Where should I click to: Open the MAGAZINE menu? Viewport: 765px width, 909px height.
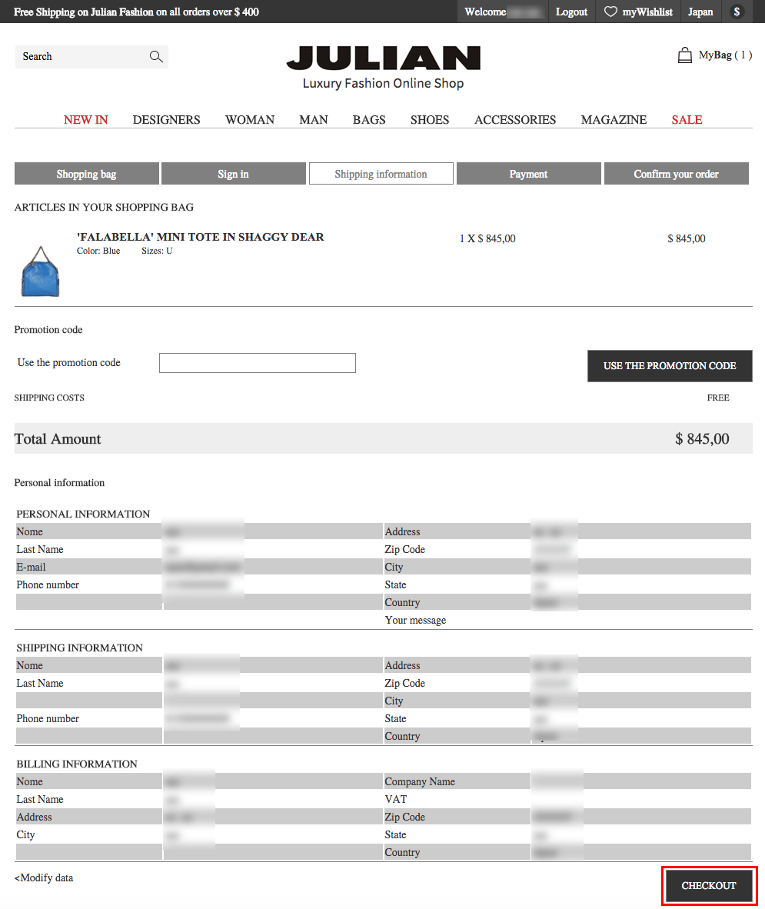(614, 119)
